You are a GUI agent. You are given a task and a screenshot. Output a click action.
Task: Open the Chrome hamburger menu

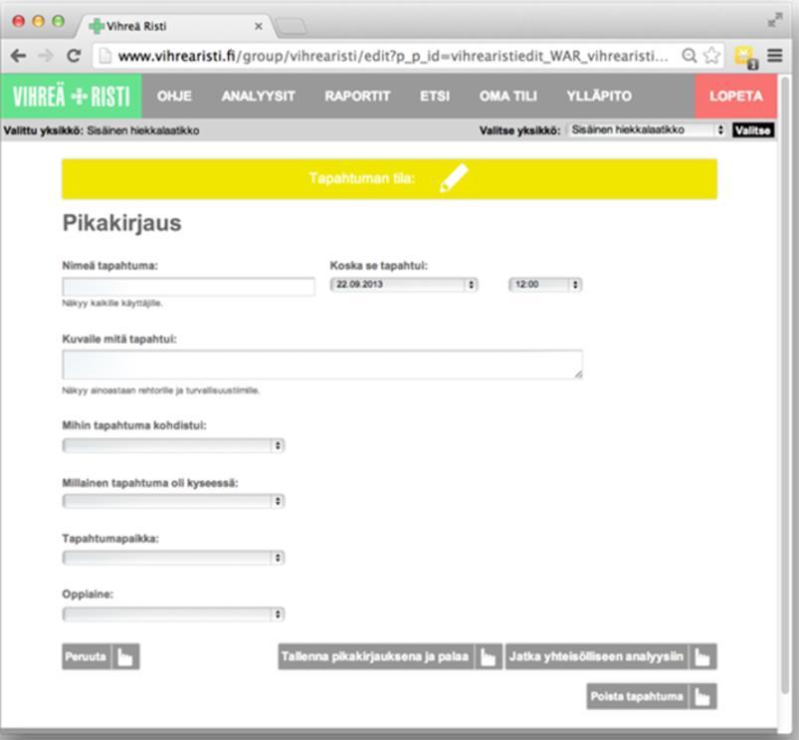[x=775, y=55]
